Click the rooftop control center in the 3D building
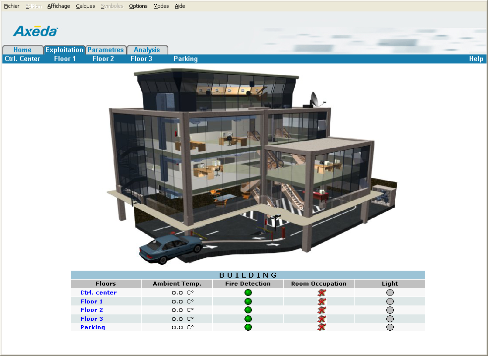This screenshot has width=488, height=356. coord(216,90)
